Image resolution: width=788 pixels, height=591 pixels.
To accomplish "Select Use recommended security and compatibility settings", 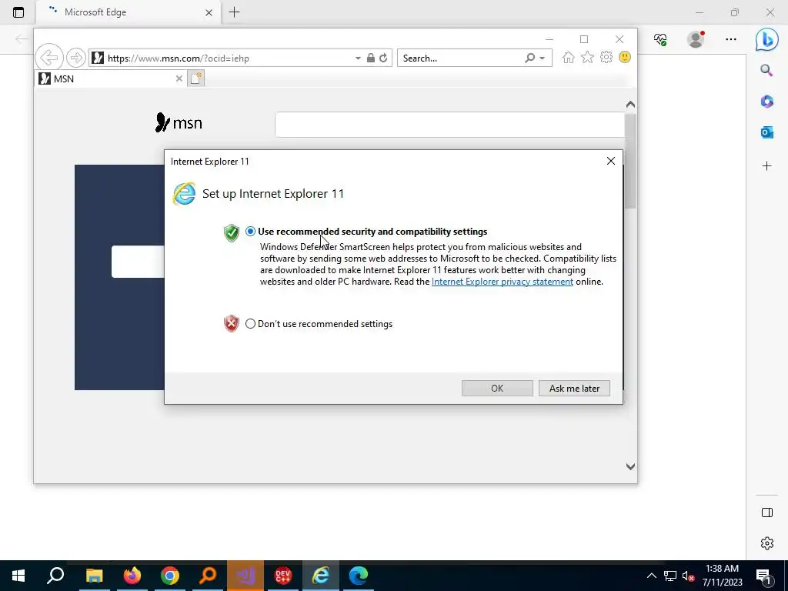I will [x=250, y=232].
